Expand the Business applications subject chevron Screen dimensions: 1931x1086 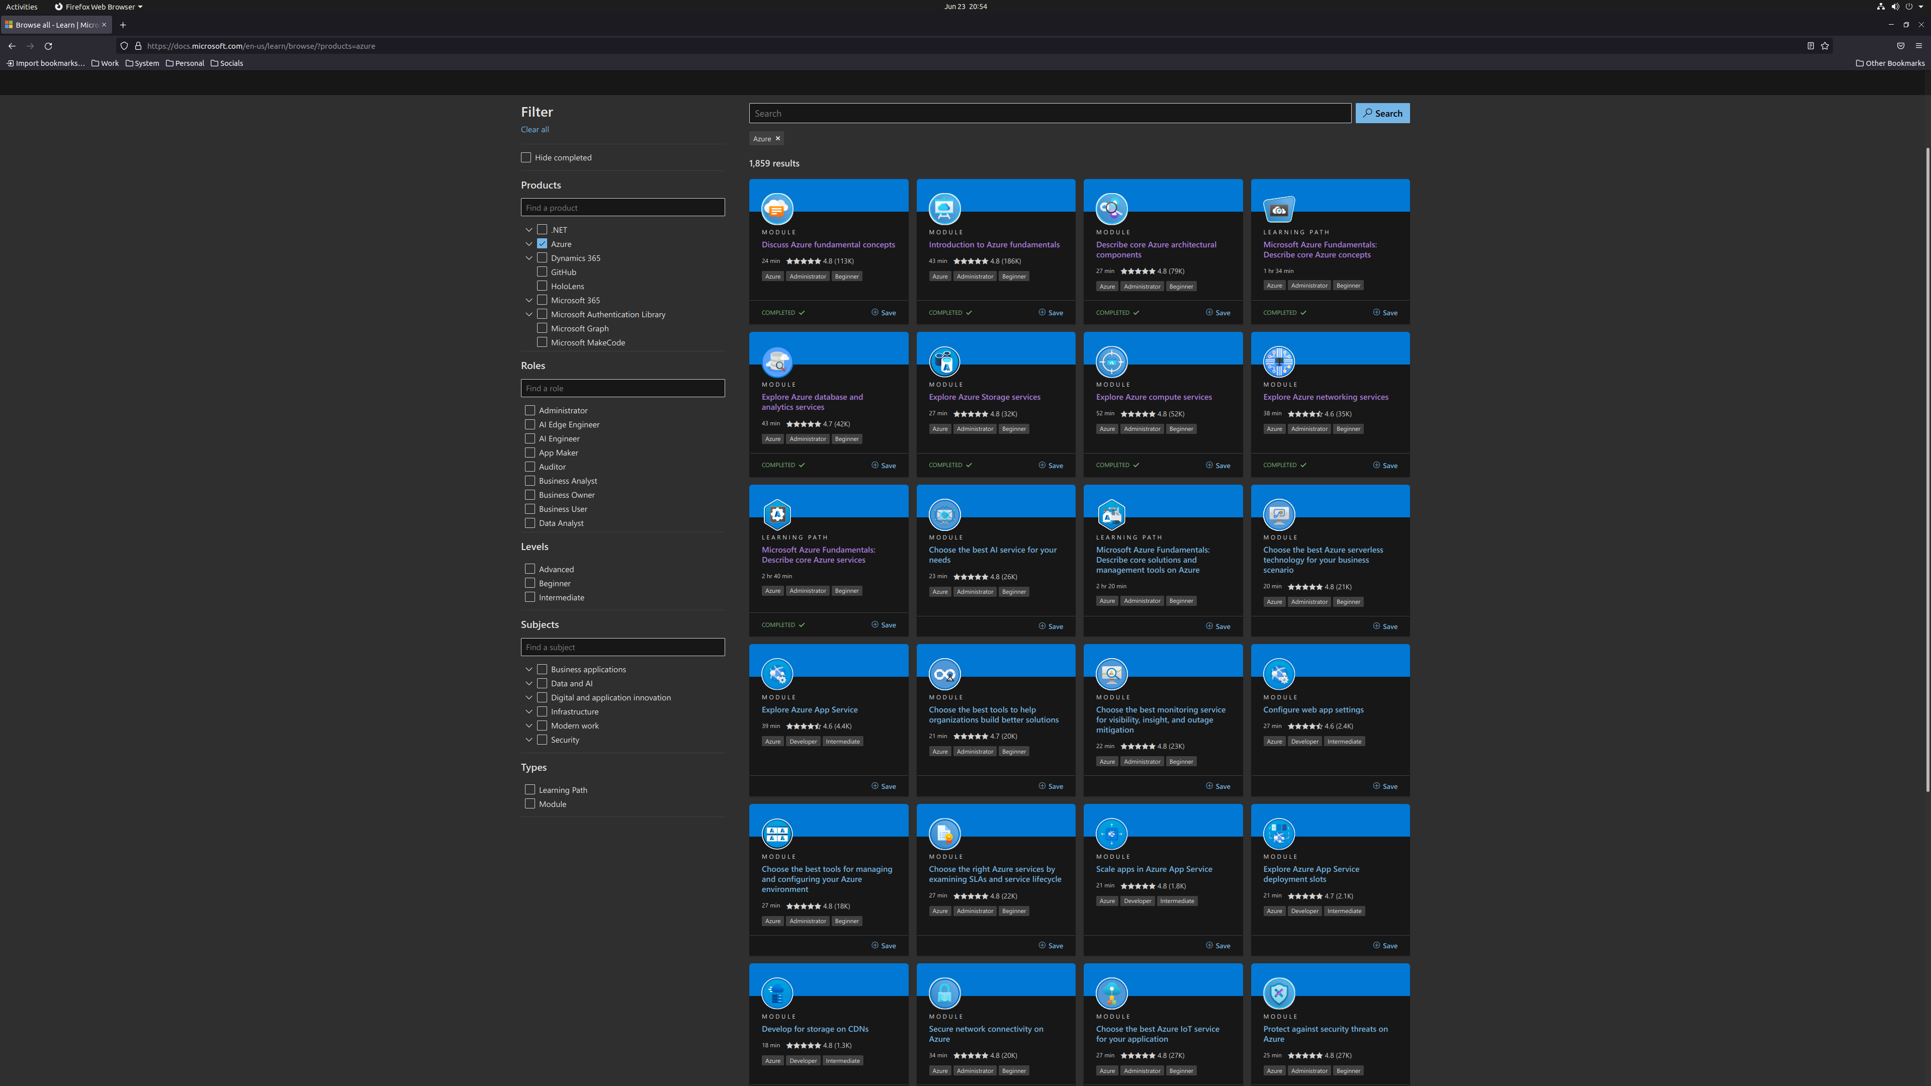529,669
